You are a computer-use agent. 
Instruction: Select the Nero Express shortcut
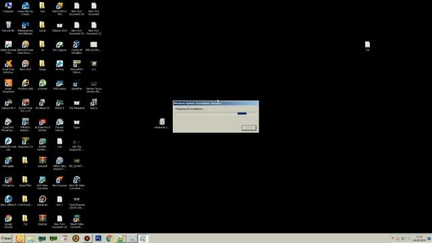tap(59, 182)
